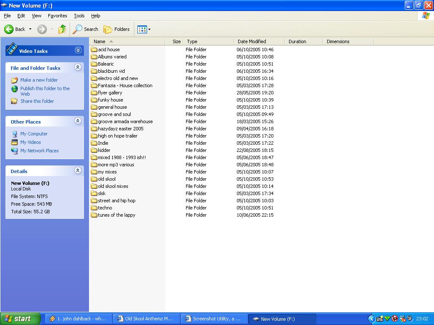Image resolution: width=434 pixels, height=325 pixels.
Task: Click the Windows Start button
Action: pos(20,319)
